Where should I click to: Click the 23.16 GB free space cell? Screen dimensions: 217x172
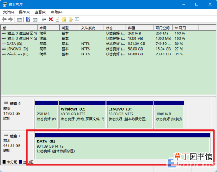tap(163, 54)
